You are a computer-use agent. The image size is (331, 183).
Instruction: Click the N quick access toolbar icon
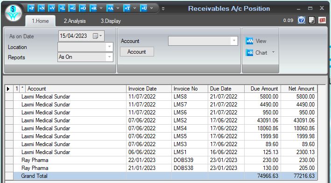click(42, 8)
